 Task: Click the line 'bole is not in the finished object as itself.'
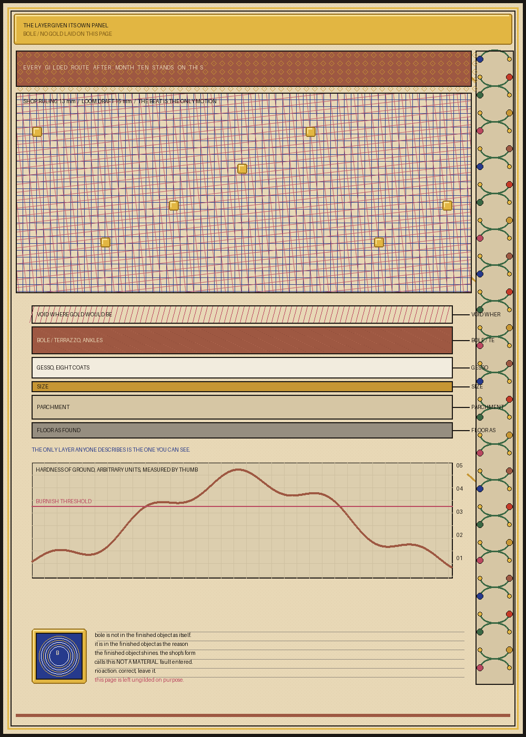coord(143,635)
